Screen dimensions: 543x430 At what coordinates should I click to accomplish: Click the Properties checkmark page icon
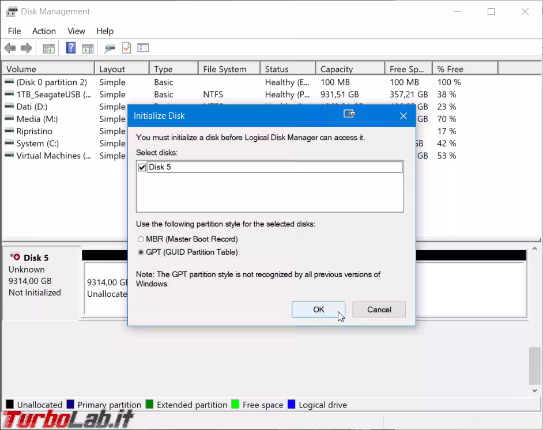(126, 48)
